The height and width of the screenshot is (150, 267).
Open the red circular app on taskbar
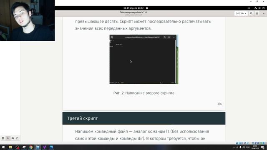click(17, 147)
